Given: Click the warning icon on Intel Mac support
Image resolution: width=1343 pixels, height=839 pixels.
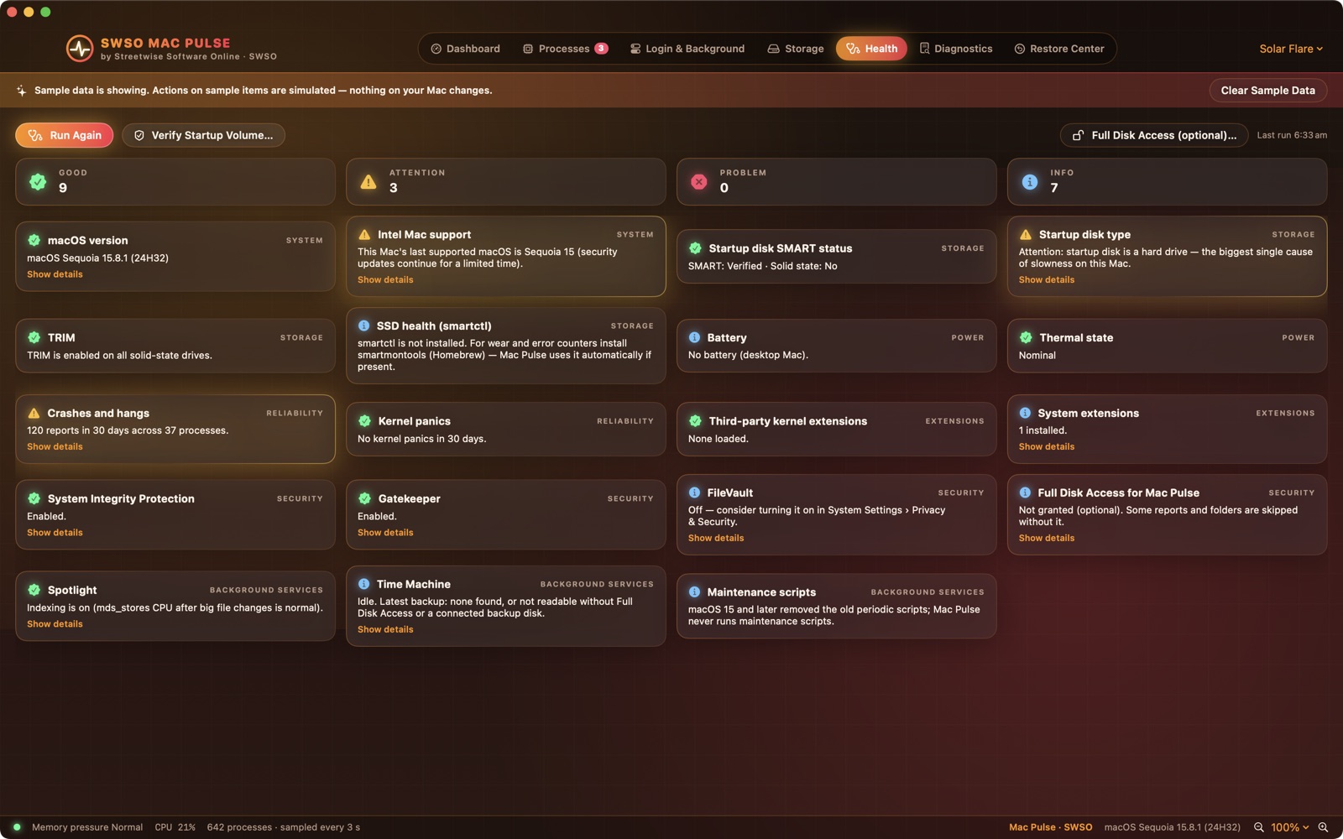Looking at the screenshot, I should [x=364, y=235].
